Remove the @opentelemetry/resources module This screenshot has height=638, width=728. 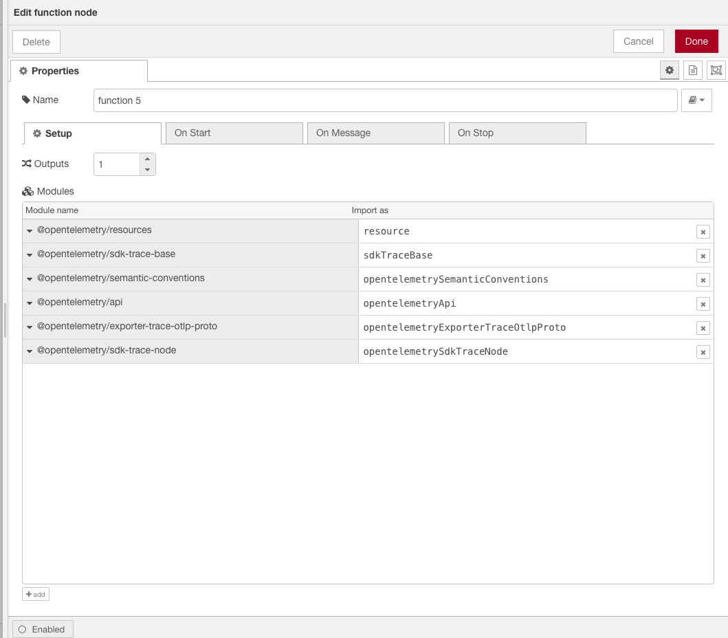(703, 232)
